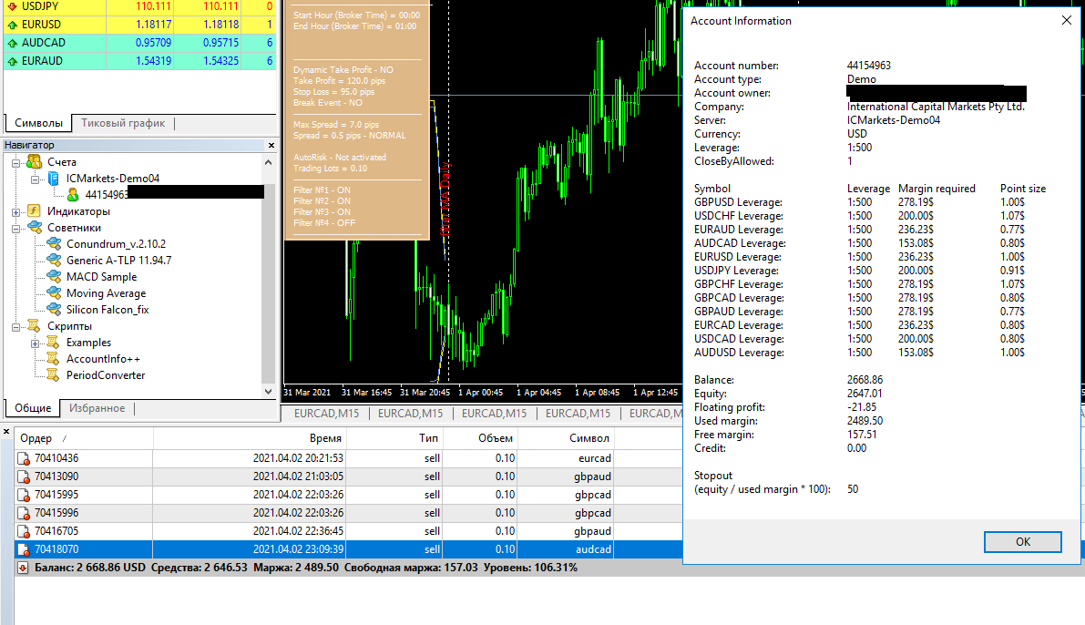Click the Free margin value 157.51
This screenshot has width=1085, height=625.
[862, 435]
